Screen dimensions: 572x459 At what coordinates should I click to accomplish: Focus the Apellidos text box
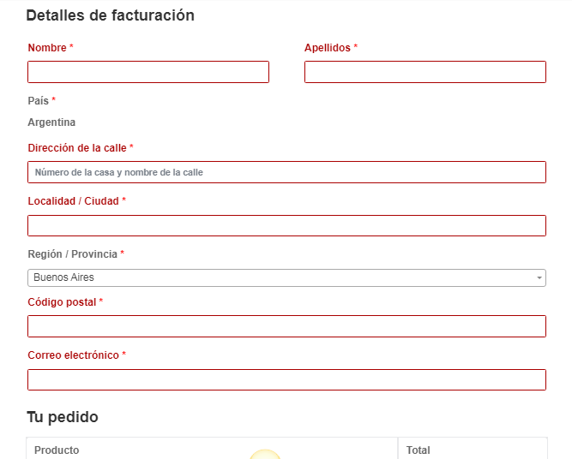point(425,72)
